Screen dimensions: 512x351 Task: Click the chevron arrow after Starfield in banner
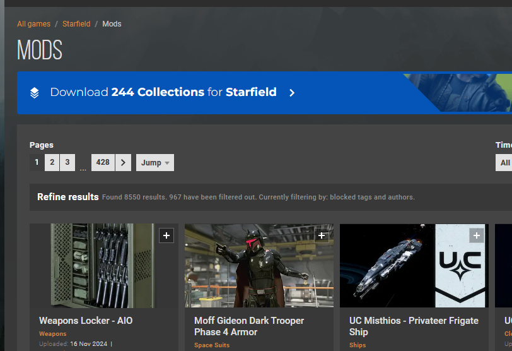tap(292, 93)
